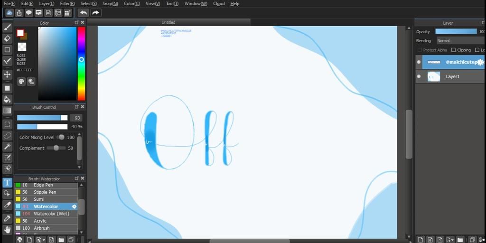The height and width of the screenshot is (243, 486).
Task: Select the Divide tool
Action: (x=8, y=205)
